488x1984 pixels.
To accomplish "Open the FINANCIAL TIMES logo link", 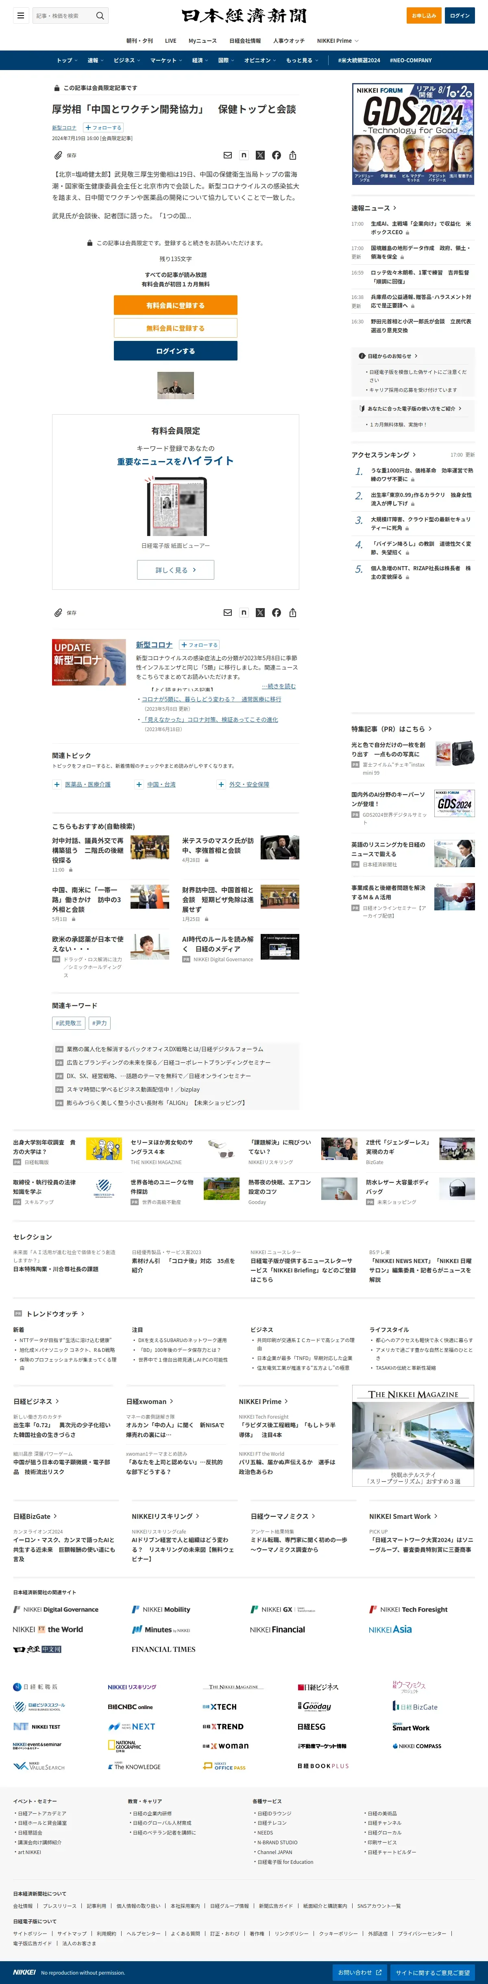I will click(x=163, y=1649).
